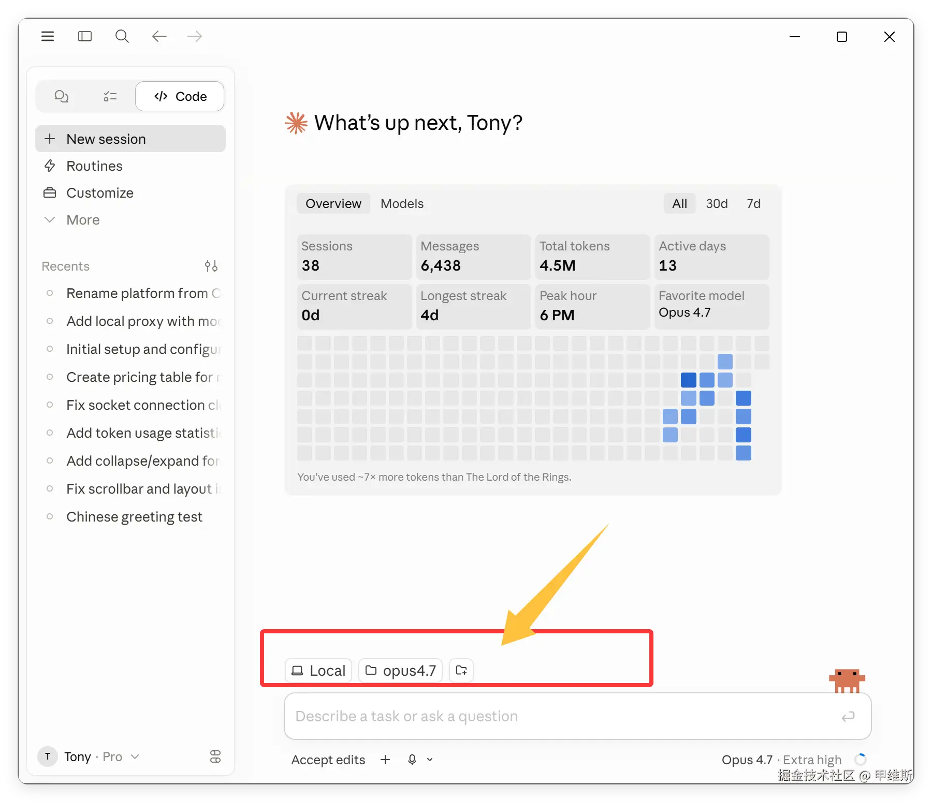Click the Longest streak 4d card
Viewport: 932px width, 802px height.
(x=473, y=306)
